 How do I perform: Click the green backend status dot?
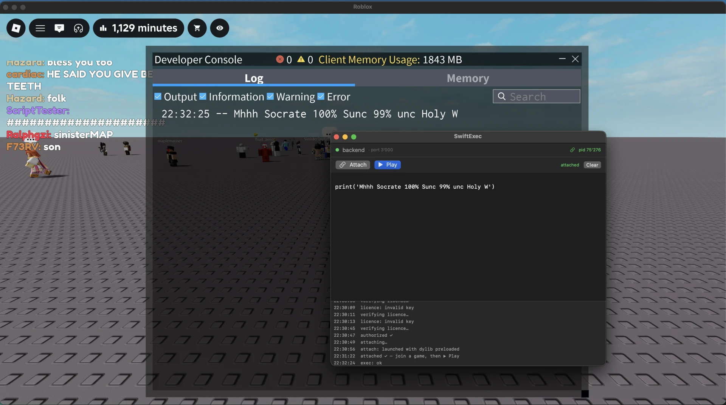point(337,150)
